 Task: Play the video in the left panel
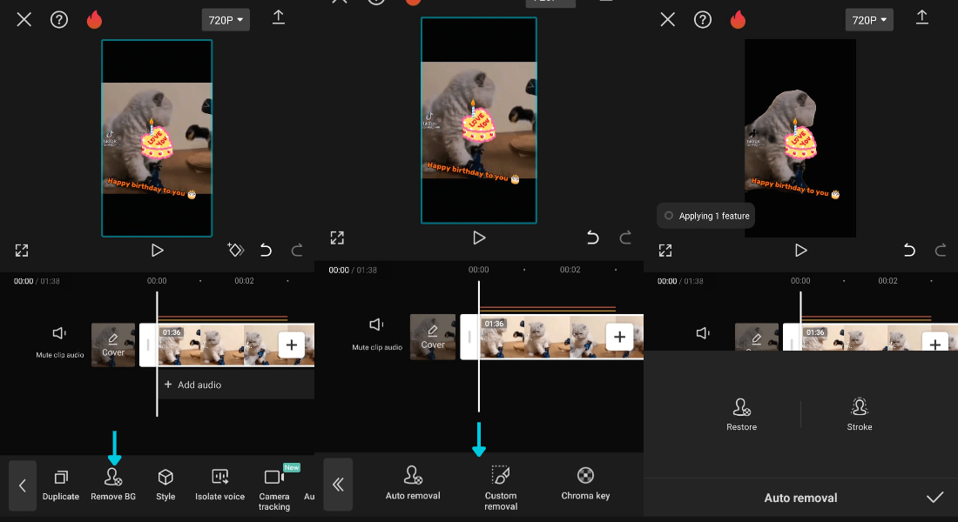(x=157, y=251)
